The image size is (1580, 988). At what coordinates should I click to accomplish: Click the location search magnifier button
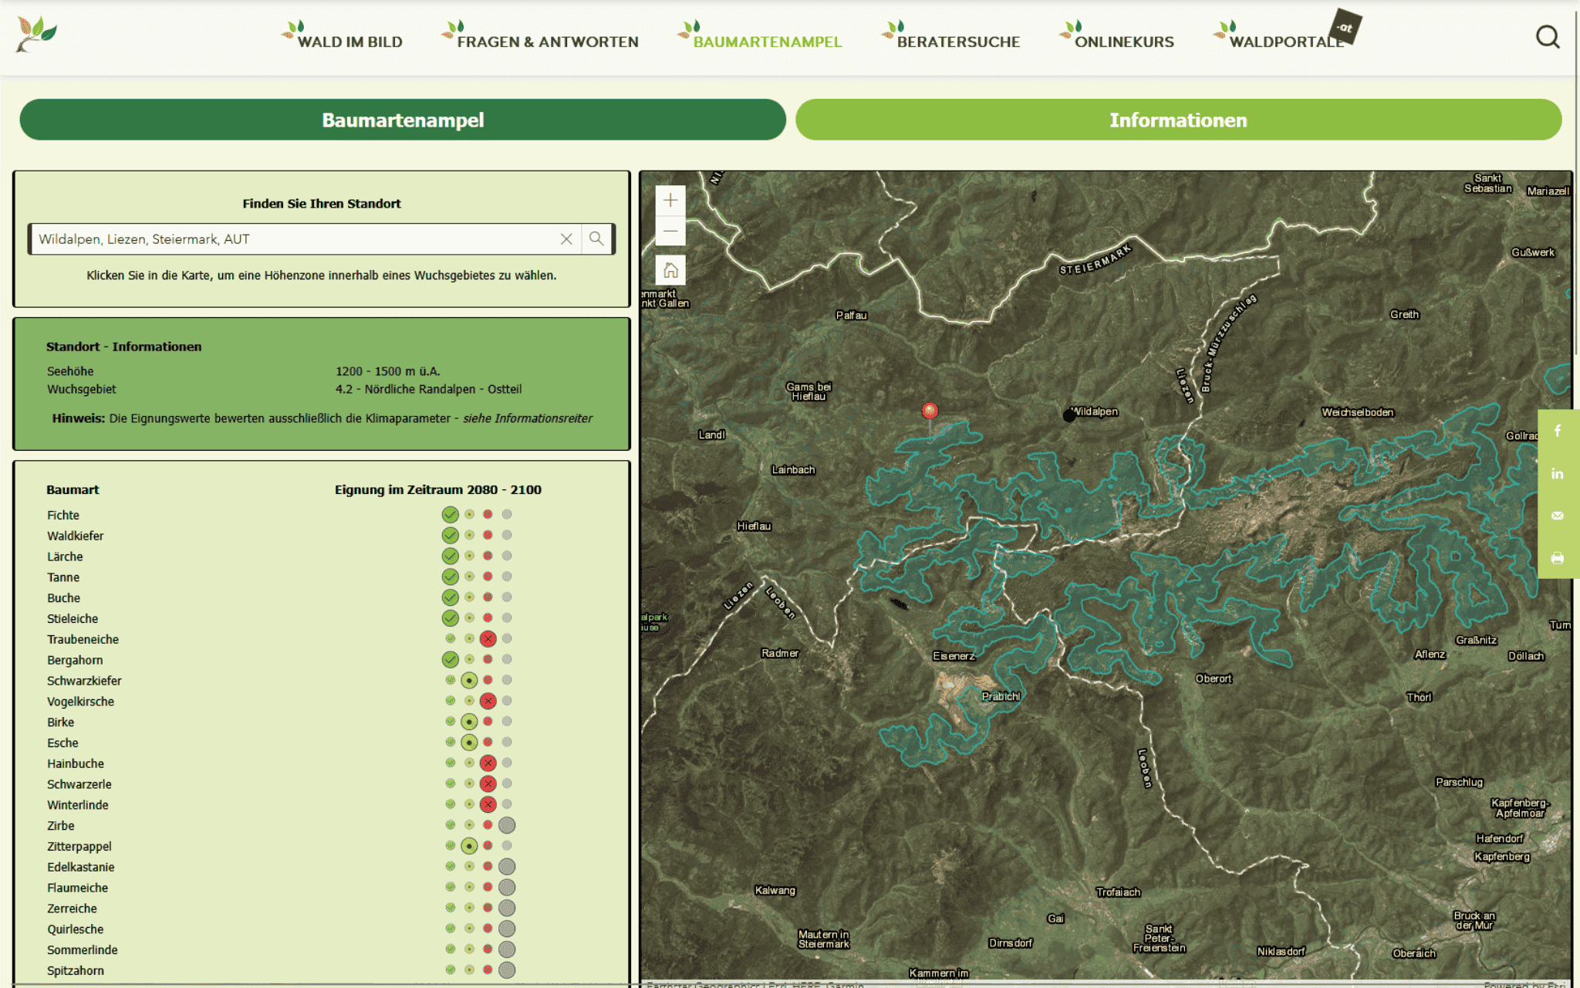[x=596, y=239]
